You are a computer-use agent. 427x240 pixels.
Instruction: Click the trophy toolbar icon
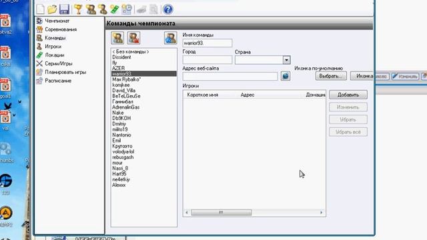[78, 9]
